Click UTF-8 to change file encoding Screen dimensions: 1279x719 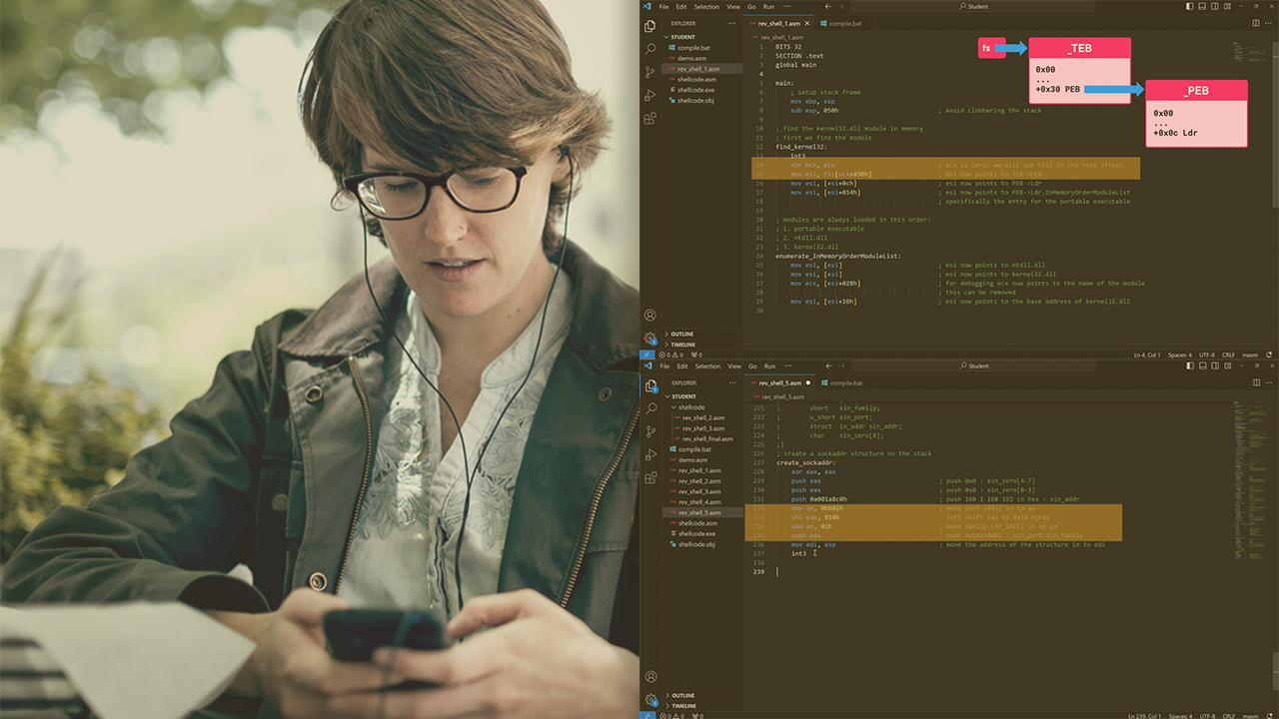[1207, 355]
